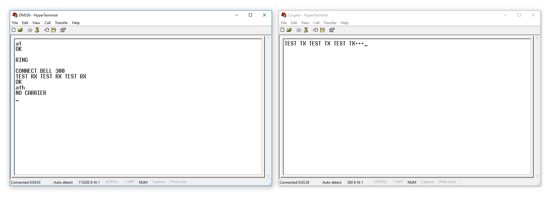Screen dimensions: 552x198
Task: Click Open file icon in Coupler toolbar
Action: pyautogui.click(x=289, y=30)
